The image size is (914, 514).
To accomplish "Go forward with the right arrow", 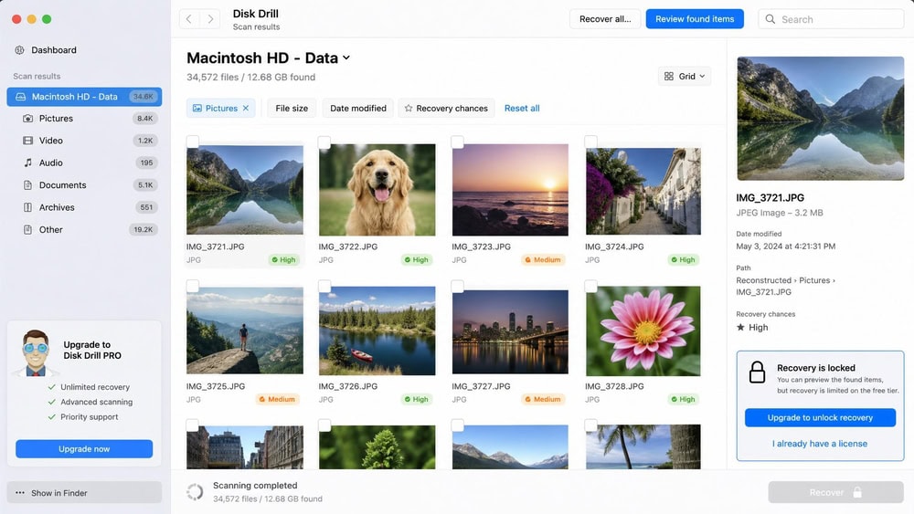I will point(210,19).
